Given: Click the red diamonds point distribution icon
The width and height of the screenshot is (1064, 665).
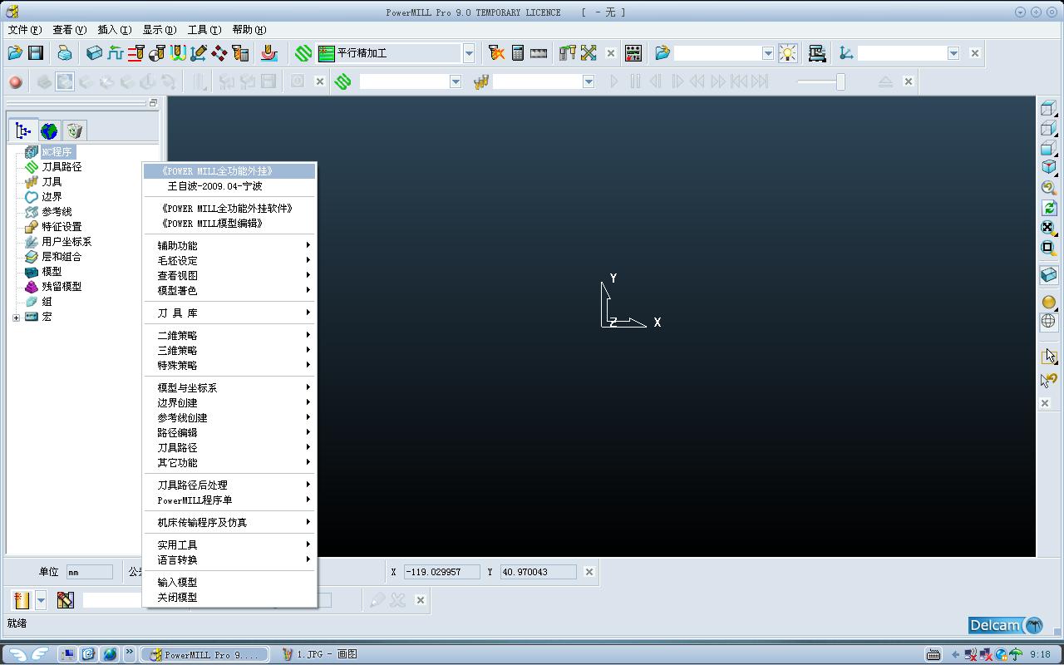Looking at the screenshot, I should [x=219, y=53].
